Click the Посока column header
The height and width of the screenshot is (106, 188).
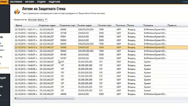135,26
